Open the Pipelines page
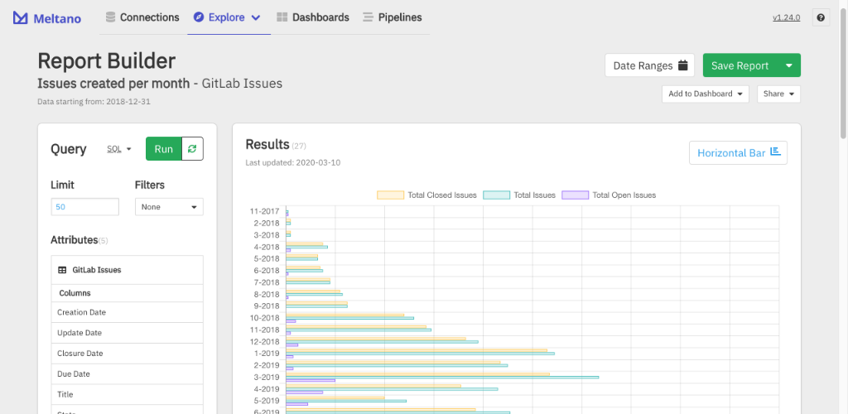The image size is (848, 414). pyautogui.click(x=392, y=17)
